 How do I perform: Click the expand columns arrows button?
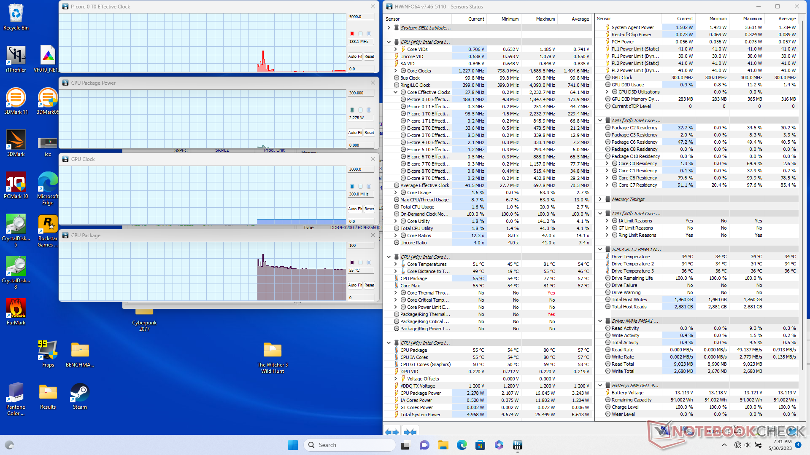(x=392, y=432)
